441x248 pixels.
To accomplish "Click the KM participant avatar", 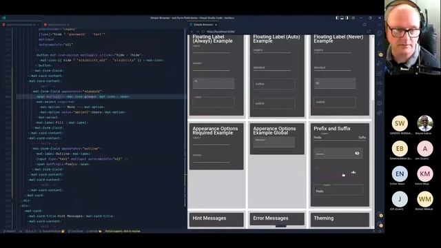I will [x=425, y=174].
